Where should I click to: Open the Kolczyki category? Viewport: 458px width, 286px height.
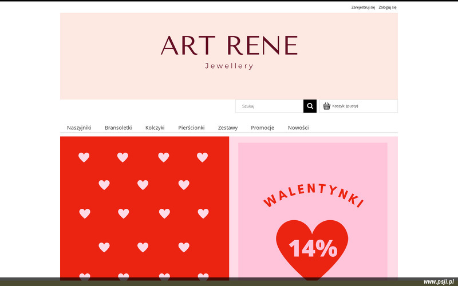coord(155,128)
